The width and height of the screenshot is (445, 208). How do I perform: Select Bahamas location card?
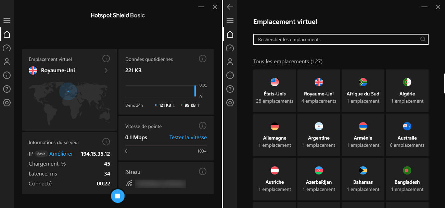pos(363,179)
